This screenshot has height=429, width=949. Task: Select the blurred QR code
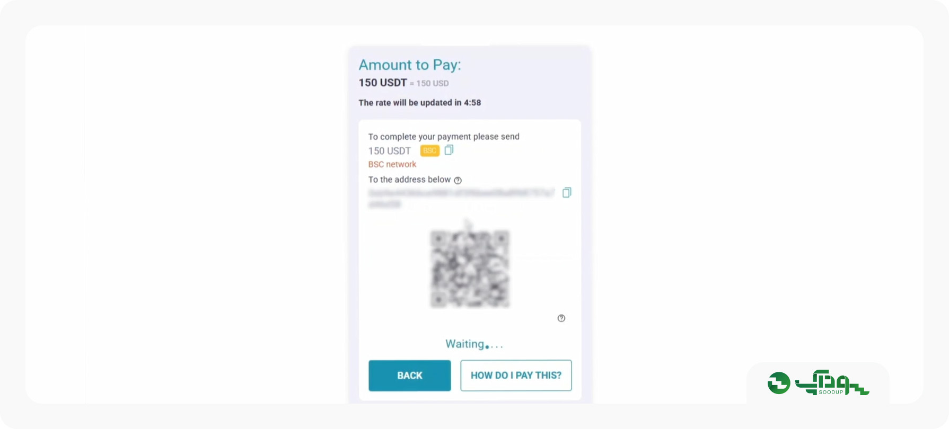[470, 269]
